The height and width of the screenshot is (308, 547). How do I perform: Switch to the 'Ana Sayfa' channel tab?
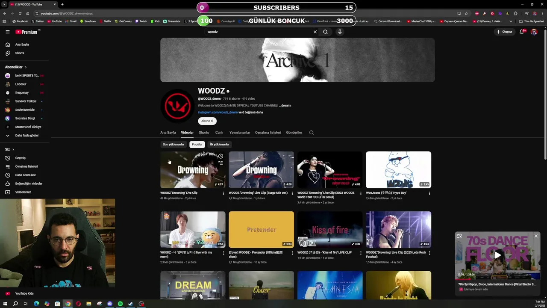(168, 133)
